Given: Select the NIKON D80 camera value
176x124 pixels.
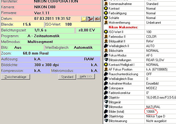Looking at the screenshot, I should [45, 7].
